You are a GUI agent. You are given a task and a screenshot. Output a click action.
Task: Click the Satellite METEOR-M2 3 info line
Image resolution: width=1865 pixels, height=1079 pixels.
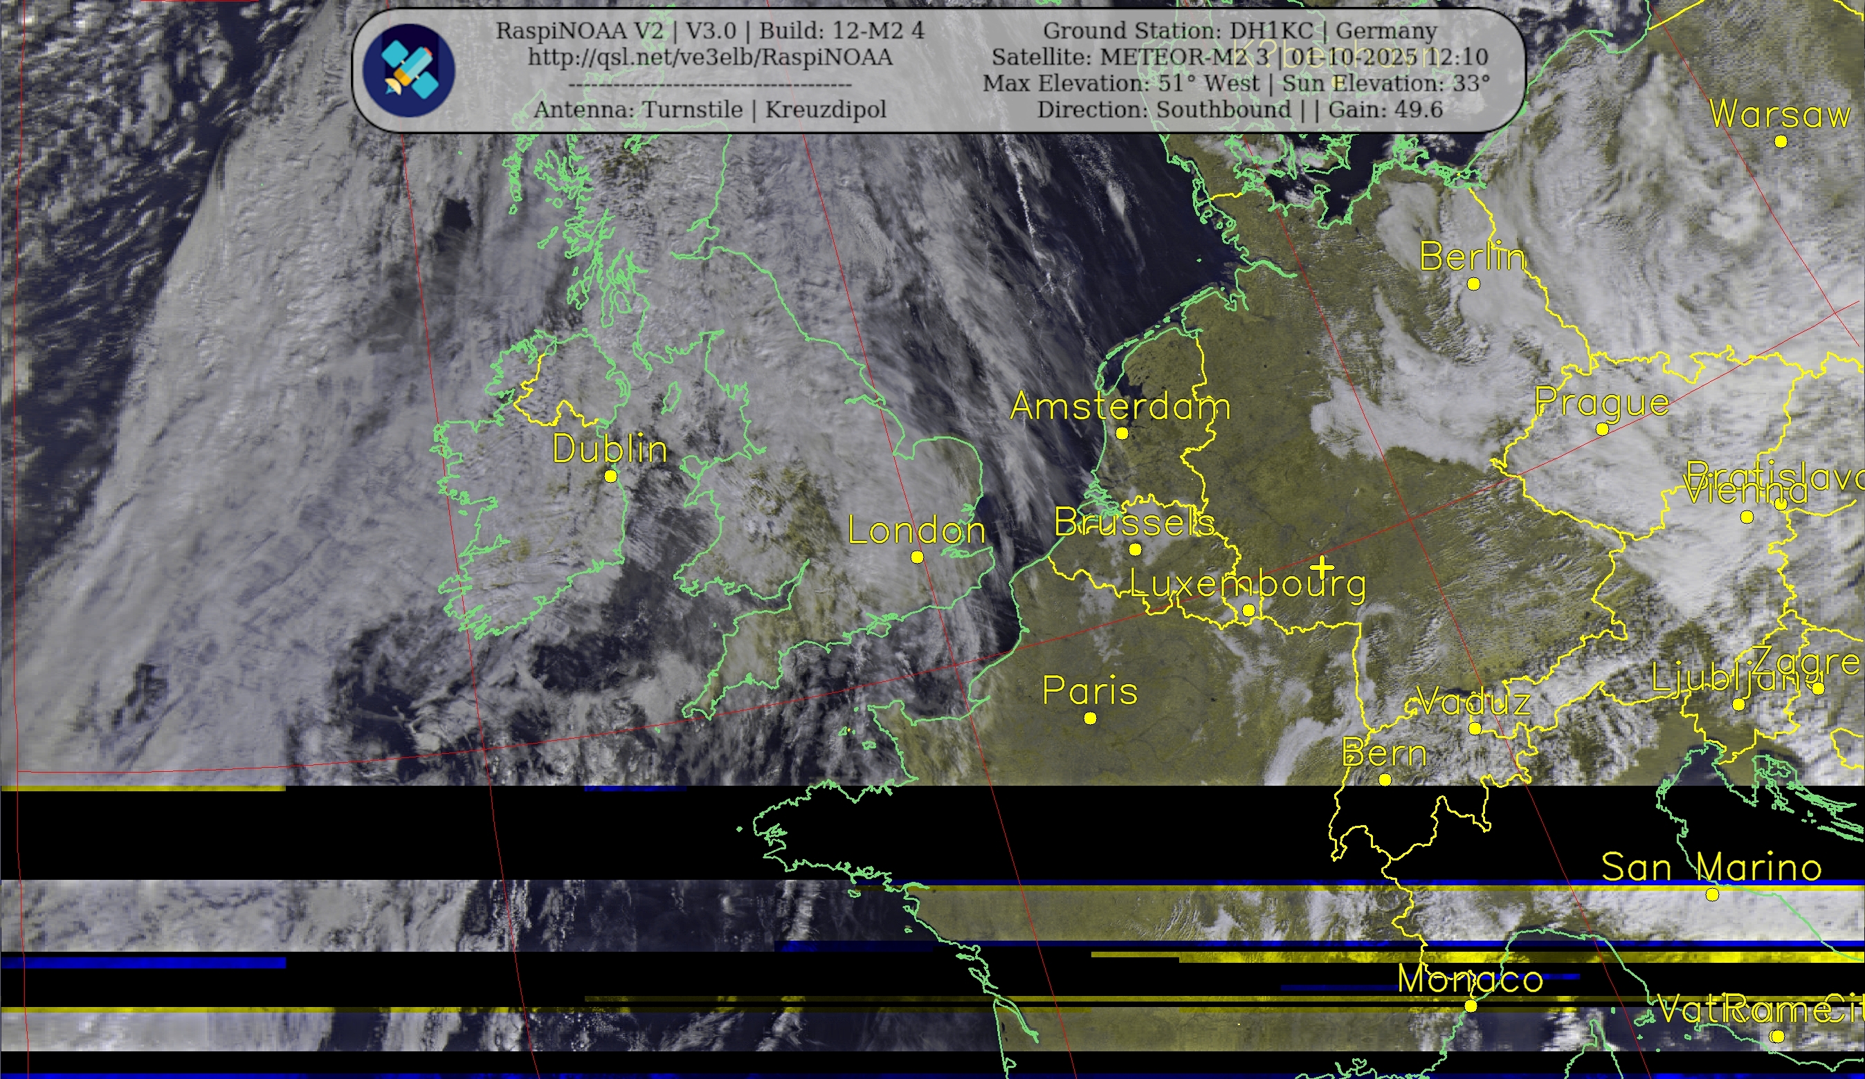point(1239,57)
